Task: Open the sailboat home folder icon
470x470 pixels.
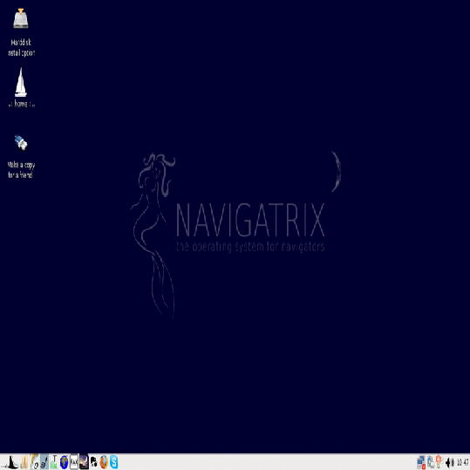Action: 21,87
